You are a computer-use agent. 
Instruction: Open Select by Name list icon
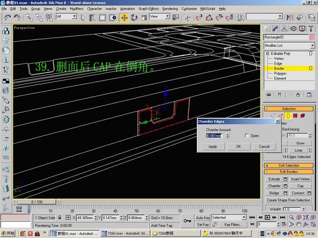(x=92, y=18)
